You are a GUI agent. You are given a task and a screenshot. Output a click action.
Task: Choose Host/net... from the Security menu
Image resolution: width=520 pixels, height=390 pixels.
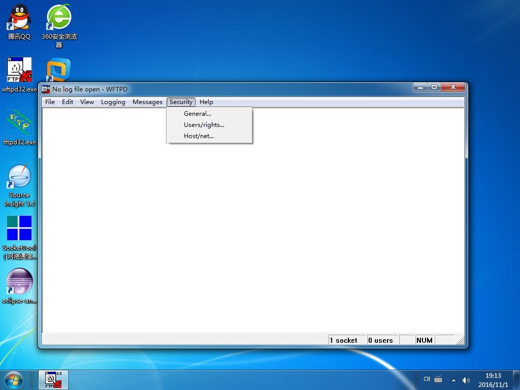point(209,136)
